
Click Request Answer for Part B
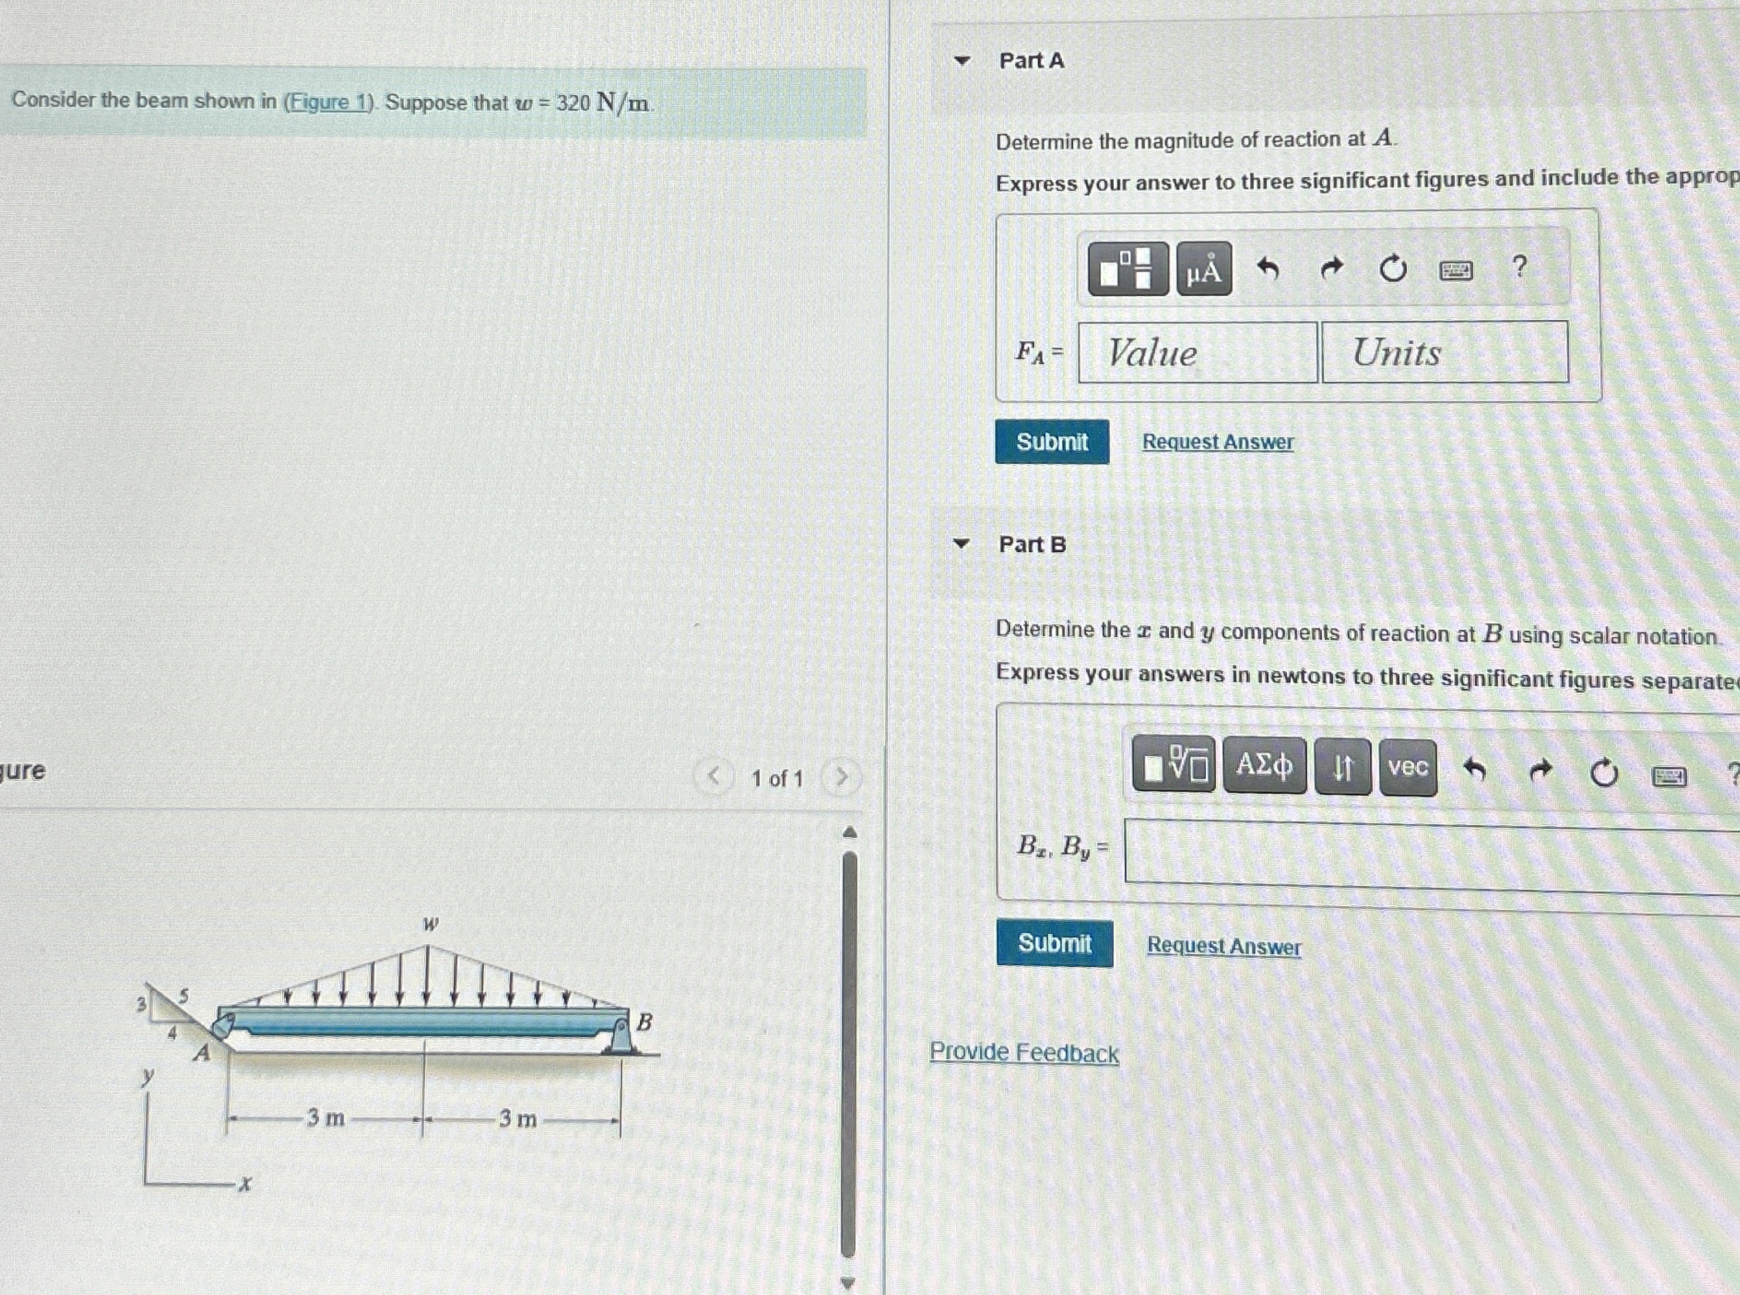pos(1223,946)
